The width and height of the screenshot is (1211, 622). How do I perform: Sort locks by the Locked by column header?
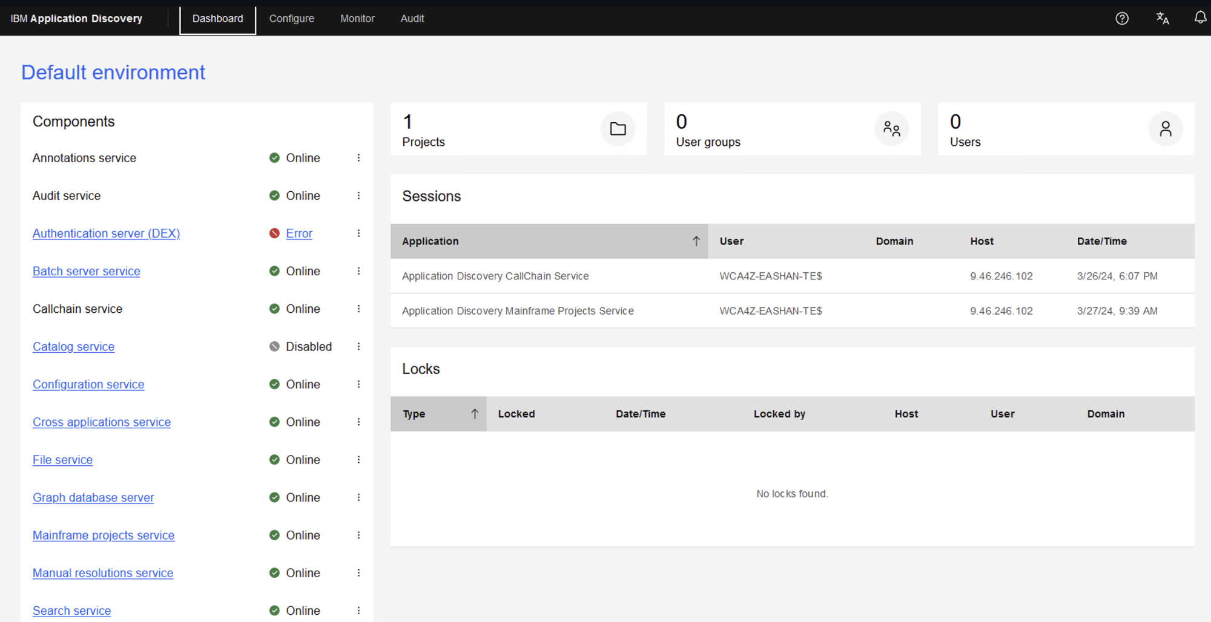tap(779, 414)
